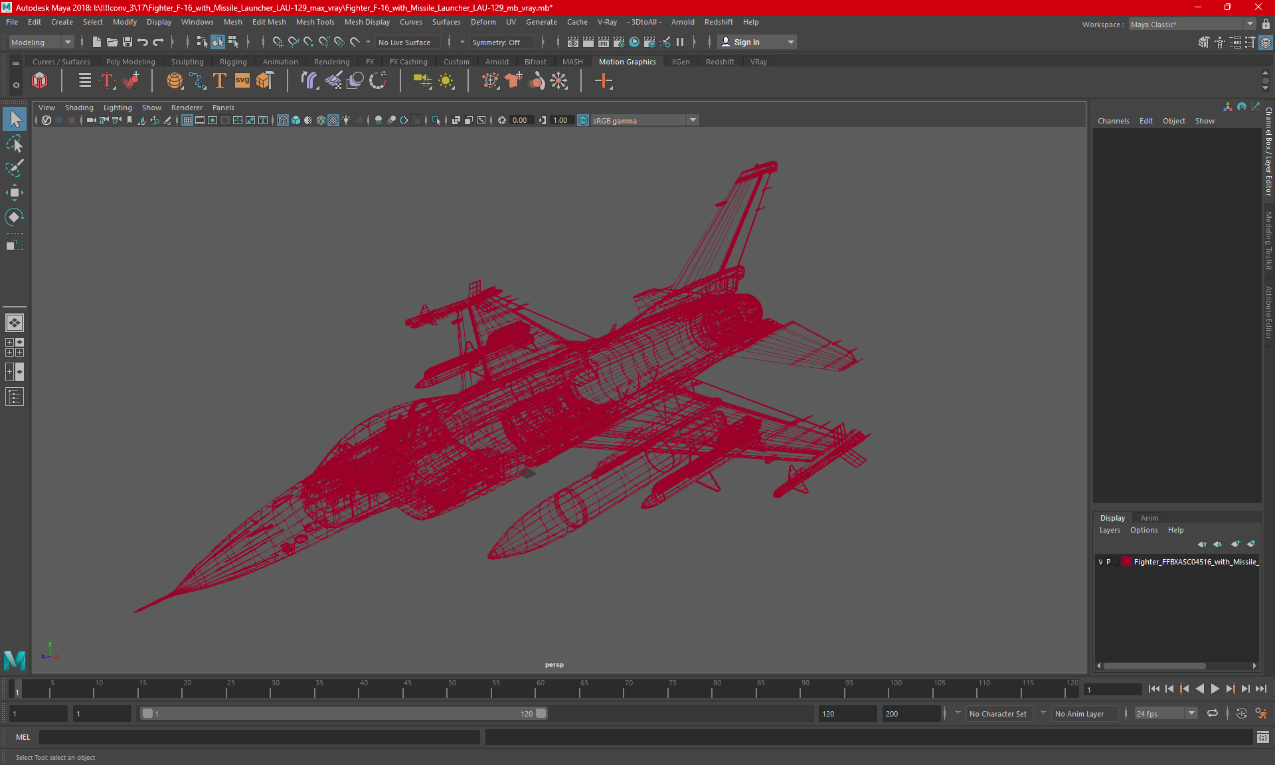The width and height of the screenshot is (1275, 765).
Task: Open the No Anim Layer dropdown
Action: click(1084, 714)
